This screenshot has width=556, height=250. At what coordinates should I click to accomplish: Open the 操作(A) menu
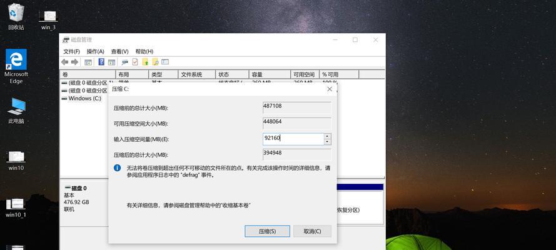click(x=96, y=51)
